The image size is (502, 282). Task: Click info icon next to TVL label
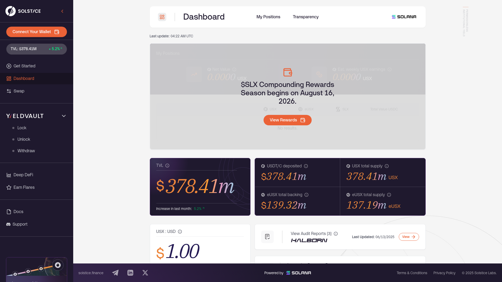pyautogui.click(x=167, y=166)
